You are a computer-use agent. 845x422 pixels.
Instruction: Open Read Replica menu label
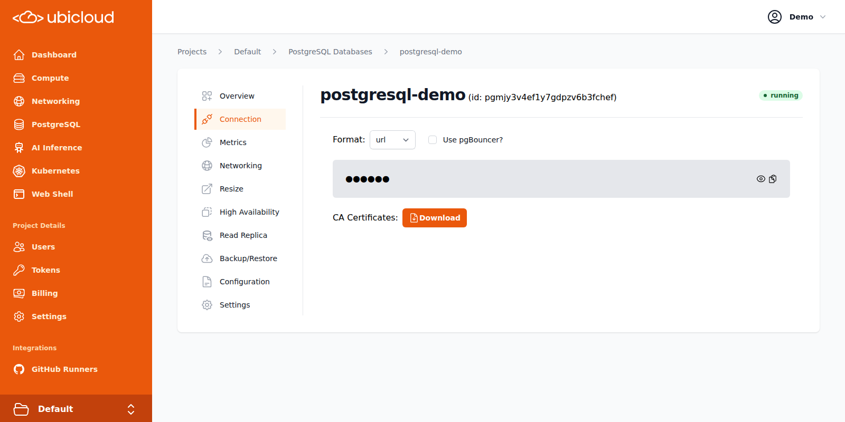pyautogui.click(x=243, y=235)
